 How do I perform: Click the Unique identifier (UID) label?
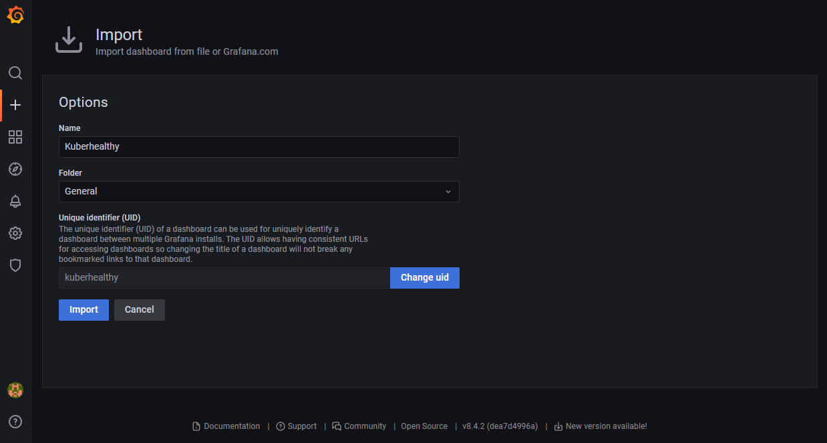pos(100,218)
